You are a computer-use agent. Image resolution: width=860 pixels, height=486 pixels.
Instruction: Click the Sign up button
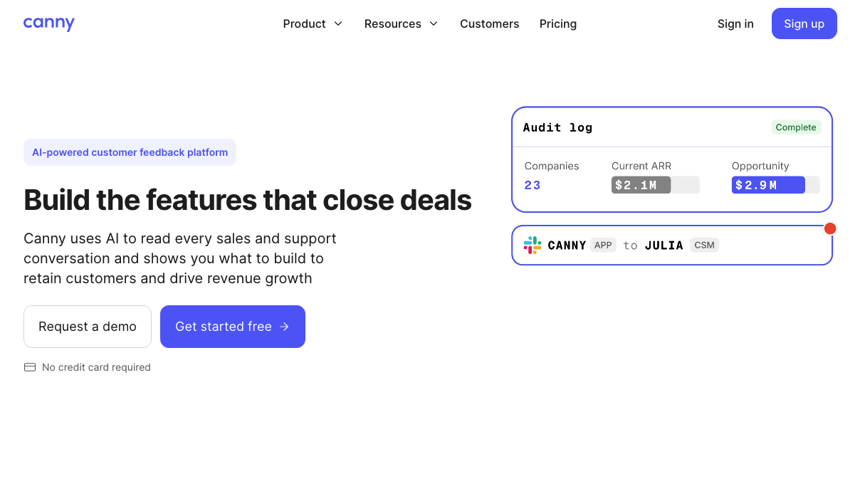(x=804, y=23)
